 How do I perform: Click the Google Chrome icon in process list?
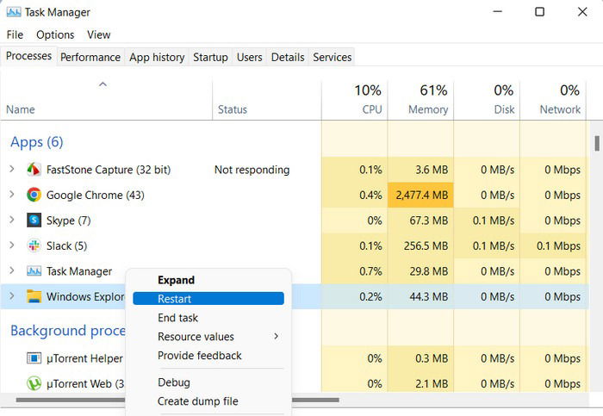point(34,195)
